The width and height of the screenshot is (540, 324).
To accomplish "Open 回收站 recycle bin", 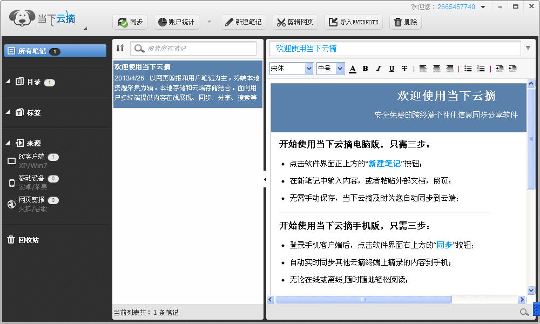I will [x=28, y=240].
